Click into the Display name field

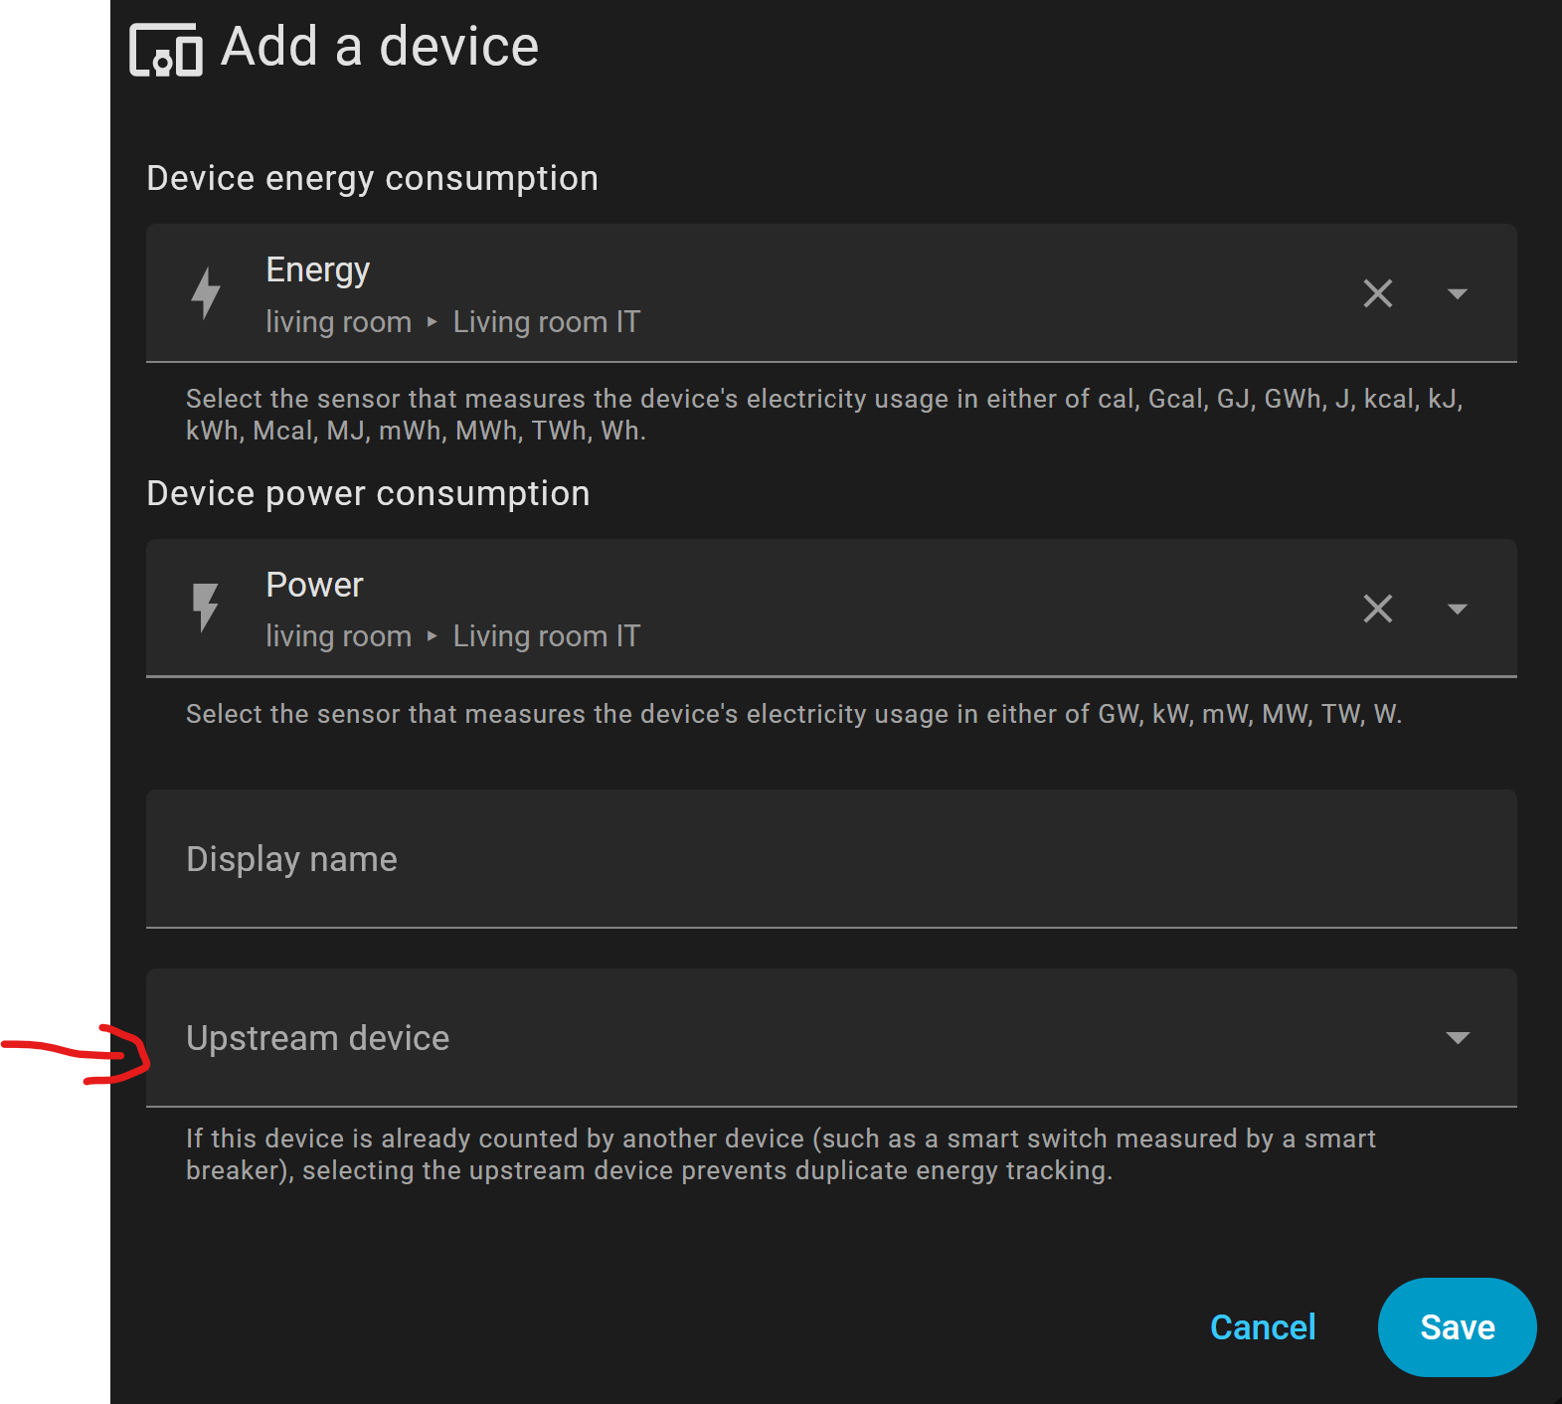(x=830, y=859)
